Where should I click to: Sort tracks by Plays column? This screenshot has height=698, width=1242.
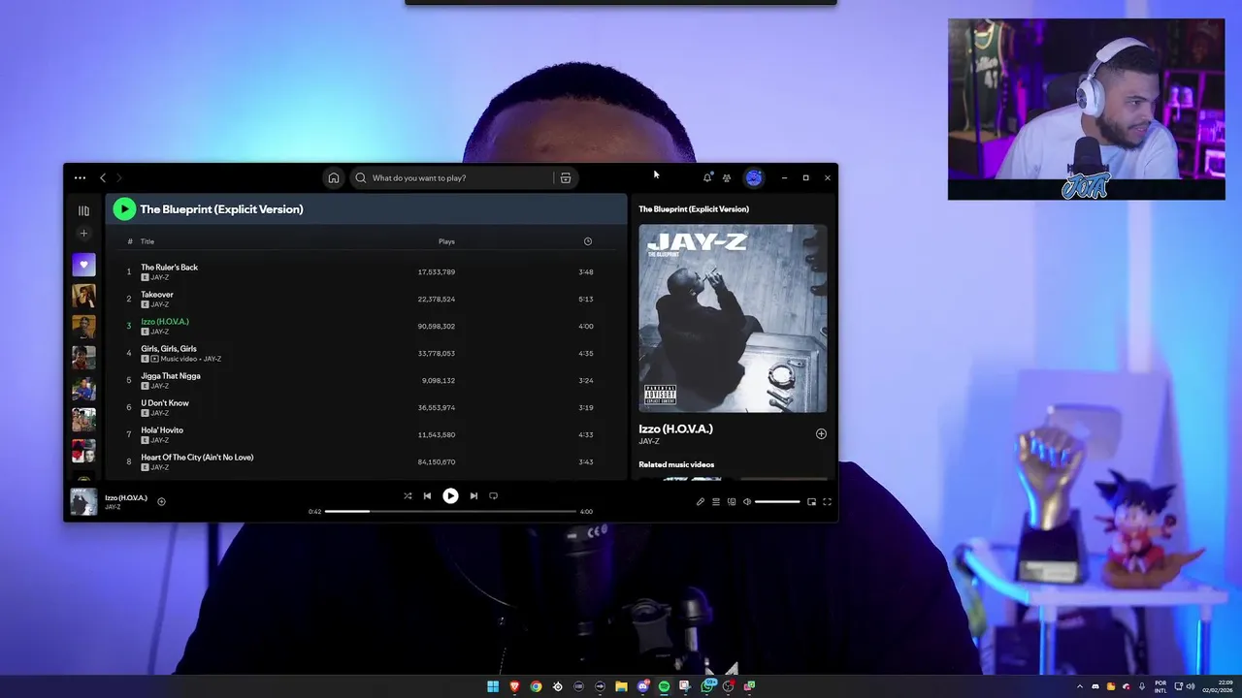(x=446, y=241)
